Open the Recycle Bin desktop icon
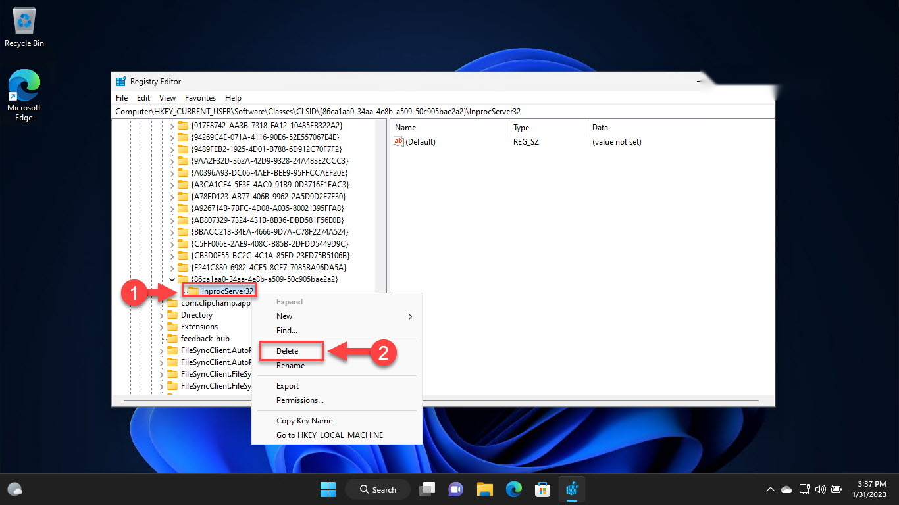The width and height of the screenshot is (899, 505). (24, 28)
